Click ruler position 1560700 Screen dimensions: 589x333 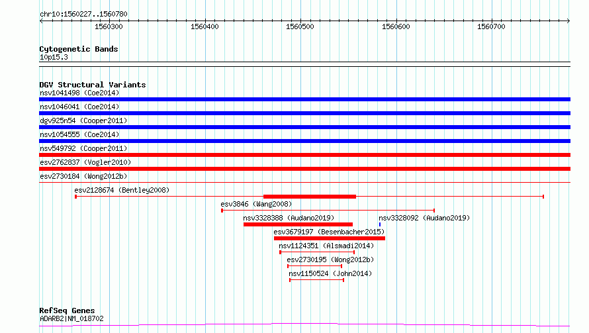click(491, 26)
